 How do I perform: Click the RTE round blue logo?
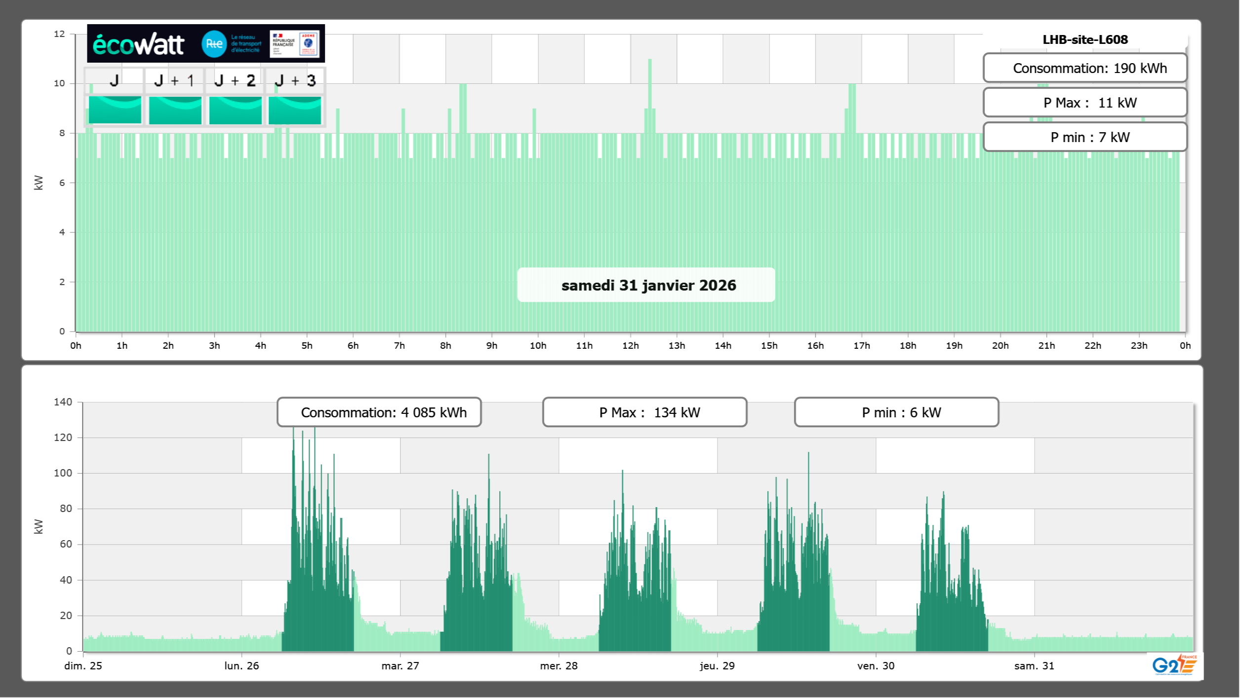pos(214,44)
